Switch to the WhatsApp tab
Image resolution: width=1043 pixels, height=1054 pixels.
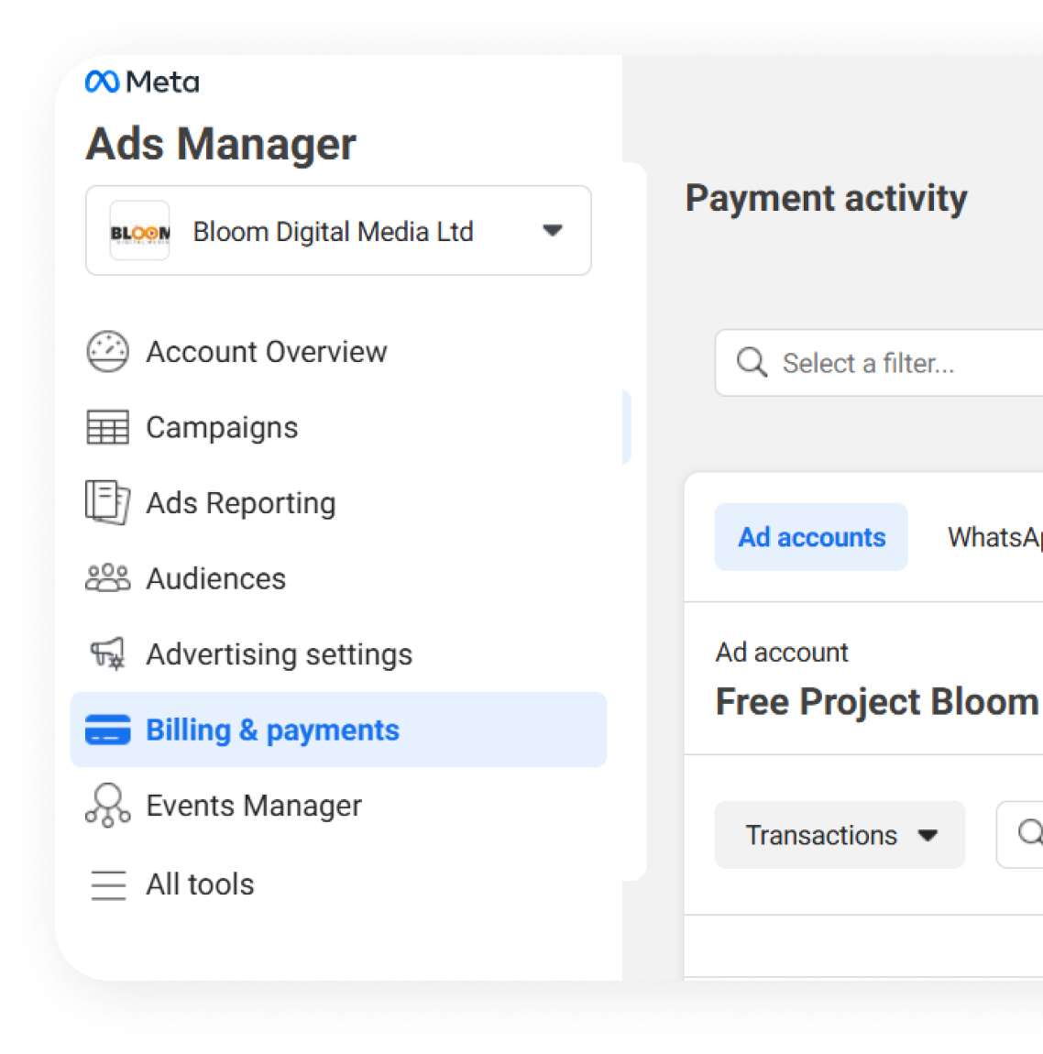pyautogui.click(x=994, y=537)
